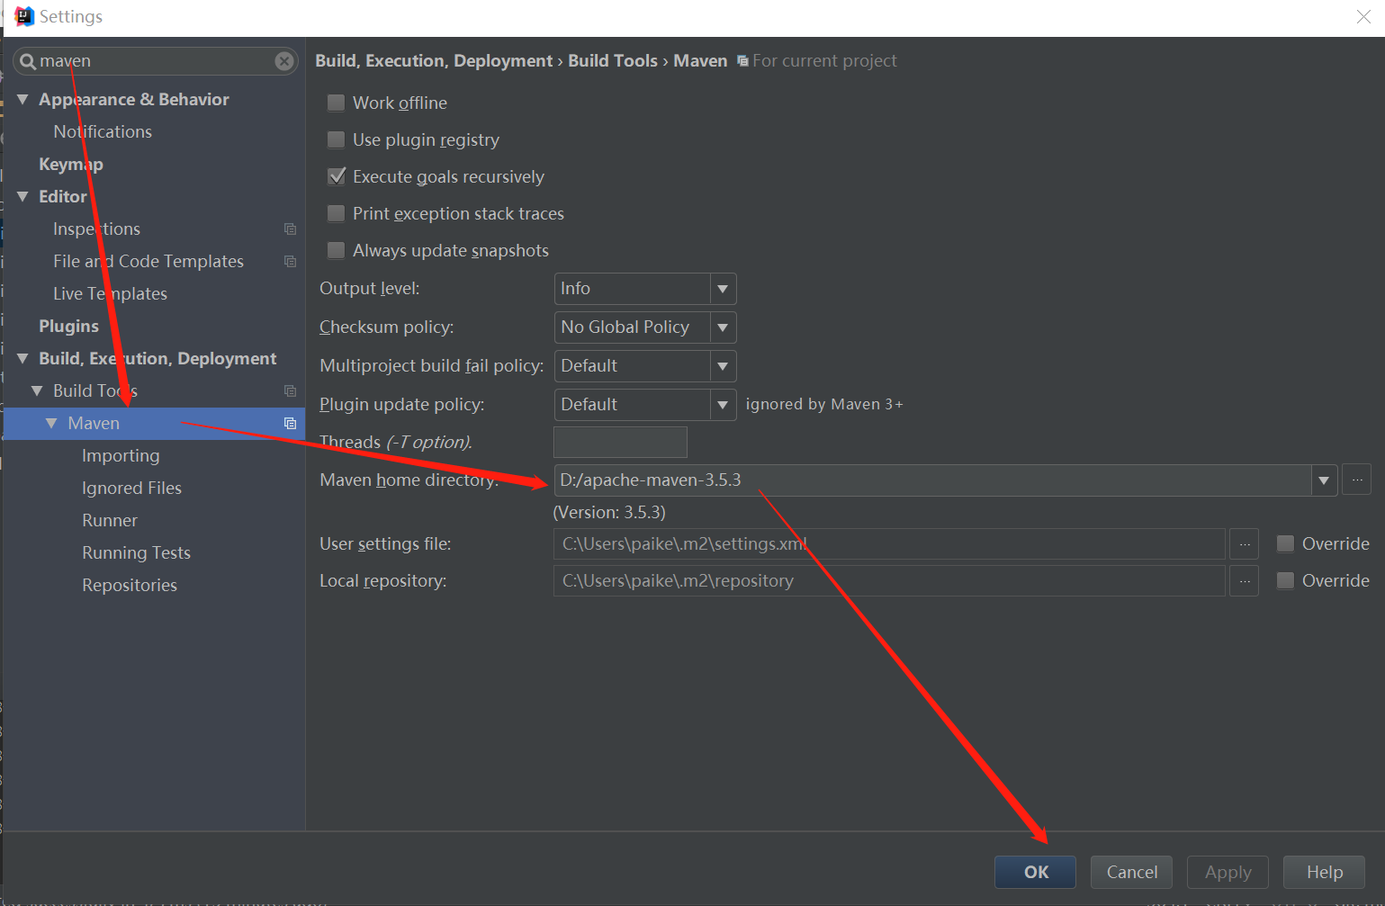
Task: Close the Settings dialog window
Action: point(1363,17)
